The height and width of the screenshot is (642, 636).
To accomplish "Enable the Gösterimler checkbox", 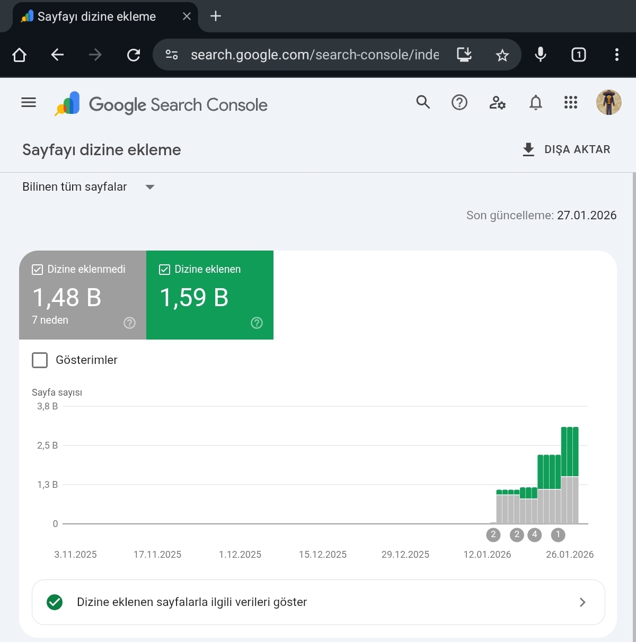I will pos(40,360).
